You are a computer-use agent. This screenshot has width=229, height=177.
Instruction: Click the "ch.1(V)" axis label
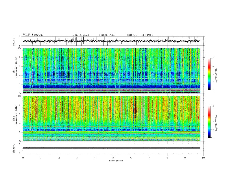pos(14,41)
